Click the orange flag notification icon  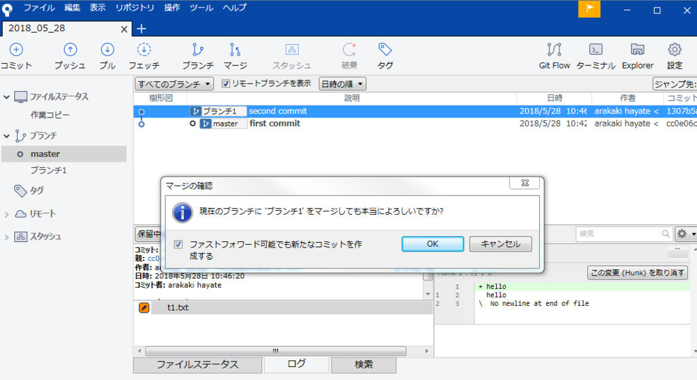point(589,9)
